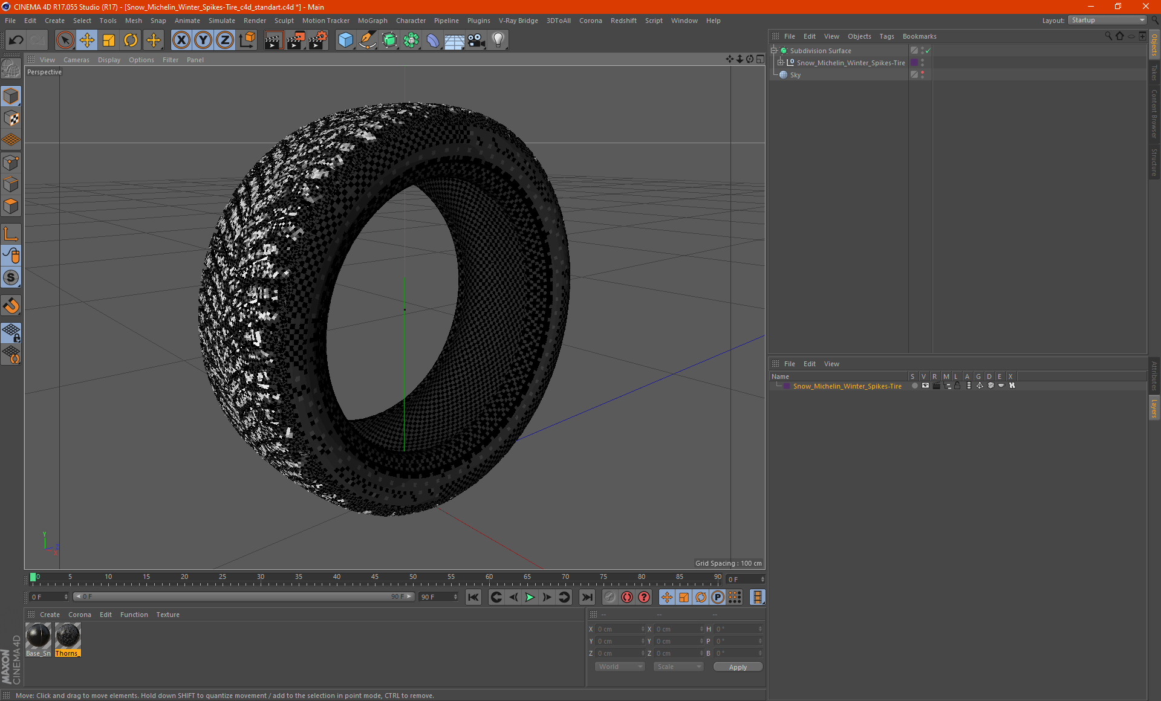The width and height of the screenshot is (1161, 701).
Task: Switch to Polygons mode icon
Action: (x=11, y=206)
